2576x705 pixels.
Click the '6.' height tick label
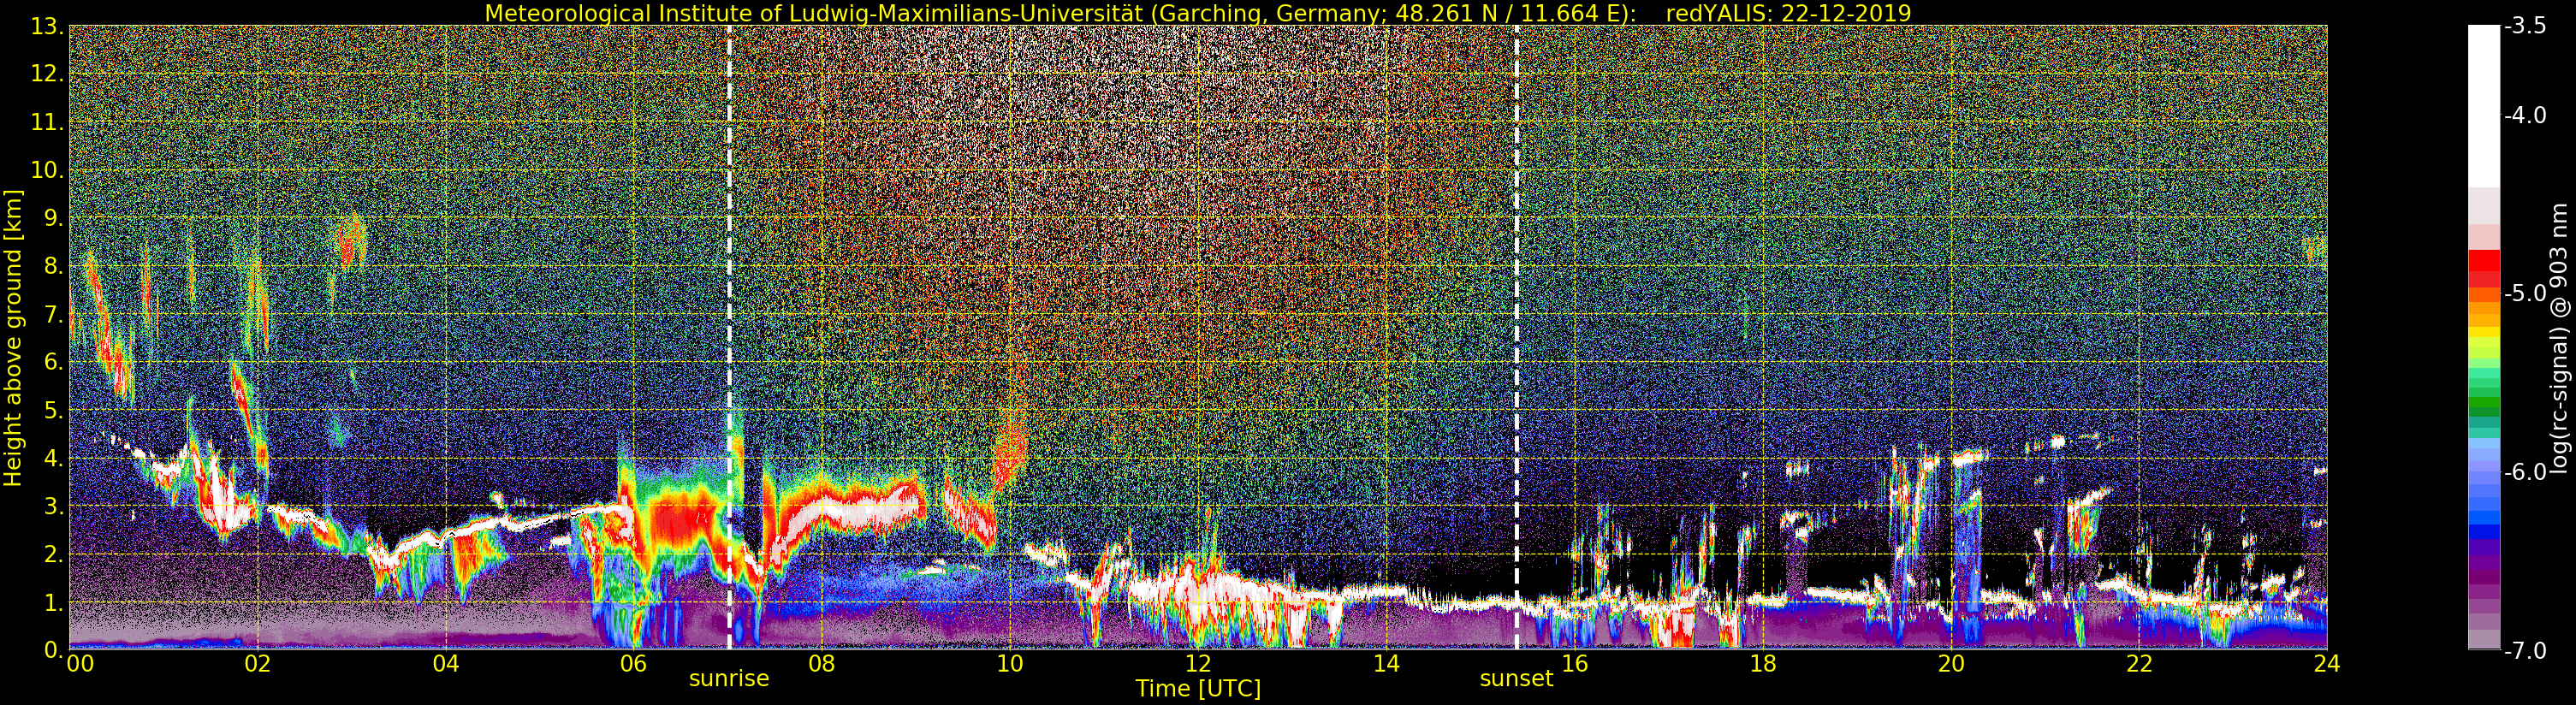54,362
